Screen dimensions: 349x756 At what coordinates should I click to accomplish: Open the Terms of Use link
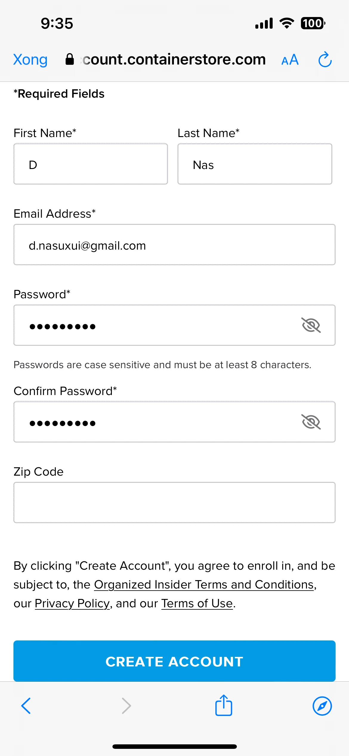point(197,603)
